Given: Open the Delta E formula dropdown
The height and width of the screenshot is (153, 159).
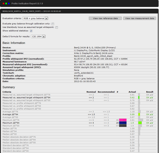Looking at the screenshot, I should pos(38,36).
